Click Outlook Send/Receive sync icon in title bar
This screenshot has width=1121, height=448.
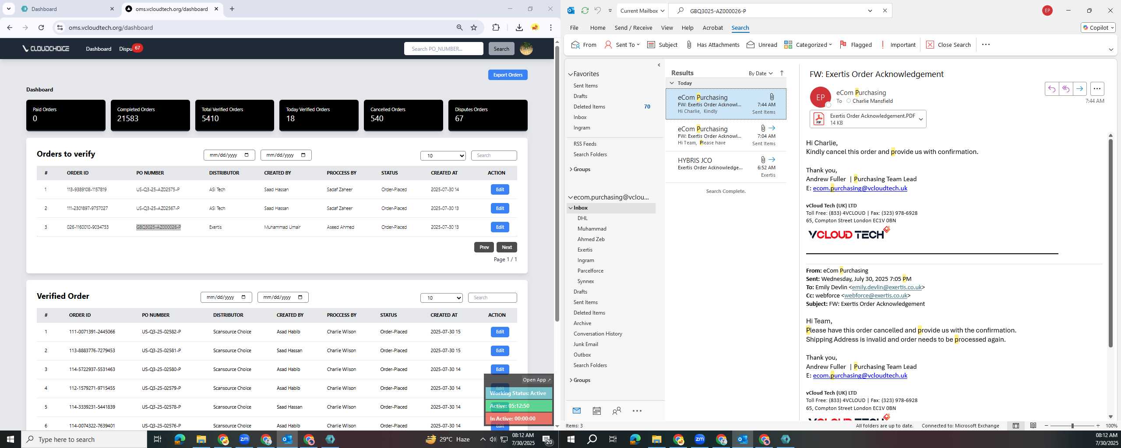(x=585, y=10)
